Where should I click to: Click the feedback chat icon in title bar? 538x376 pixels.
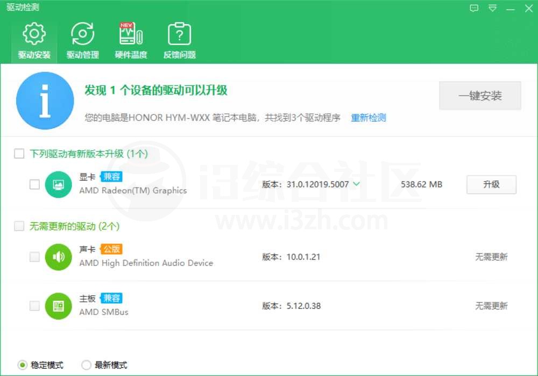[x=474, y=8]
